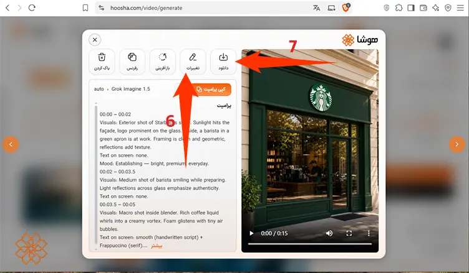The height and width of the screenshot is (273, 469).
Task: Mute the video with the speaker icon
Action: pyautogui.click(x=329, y=233)
